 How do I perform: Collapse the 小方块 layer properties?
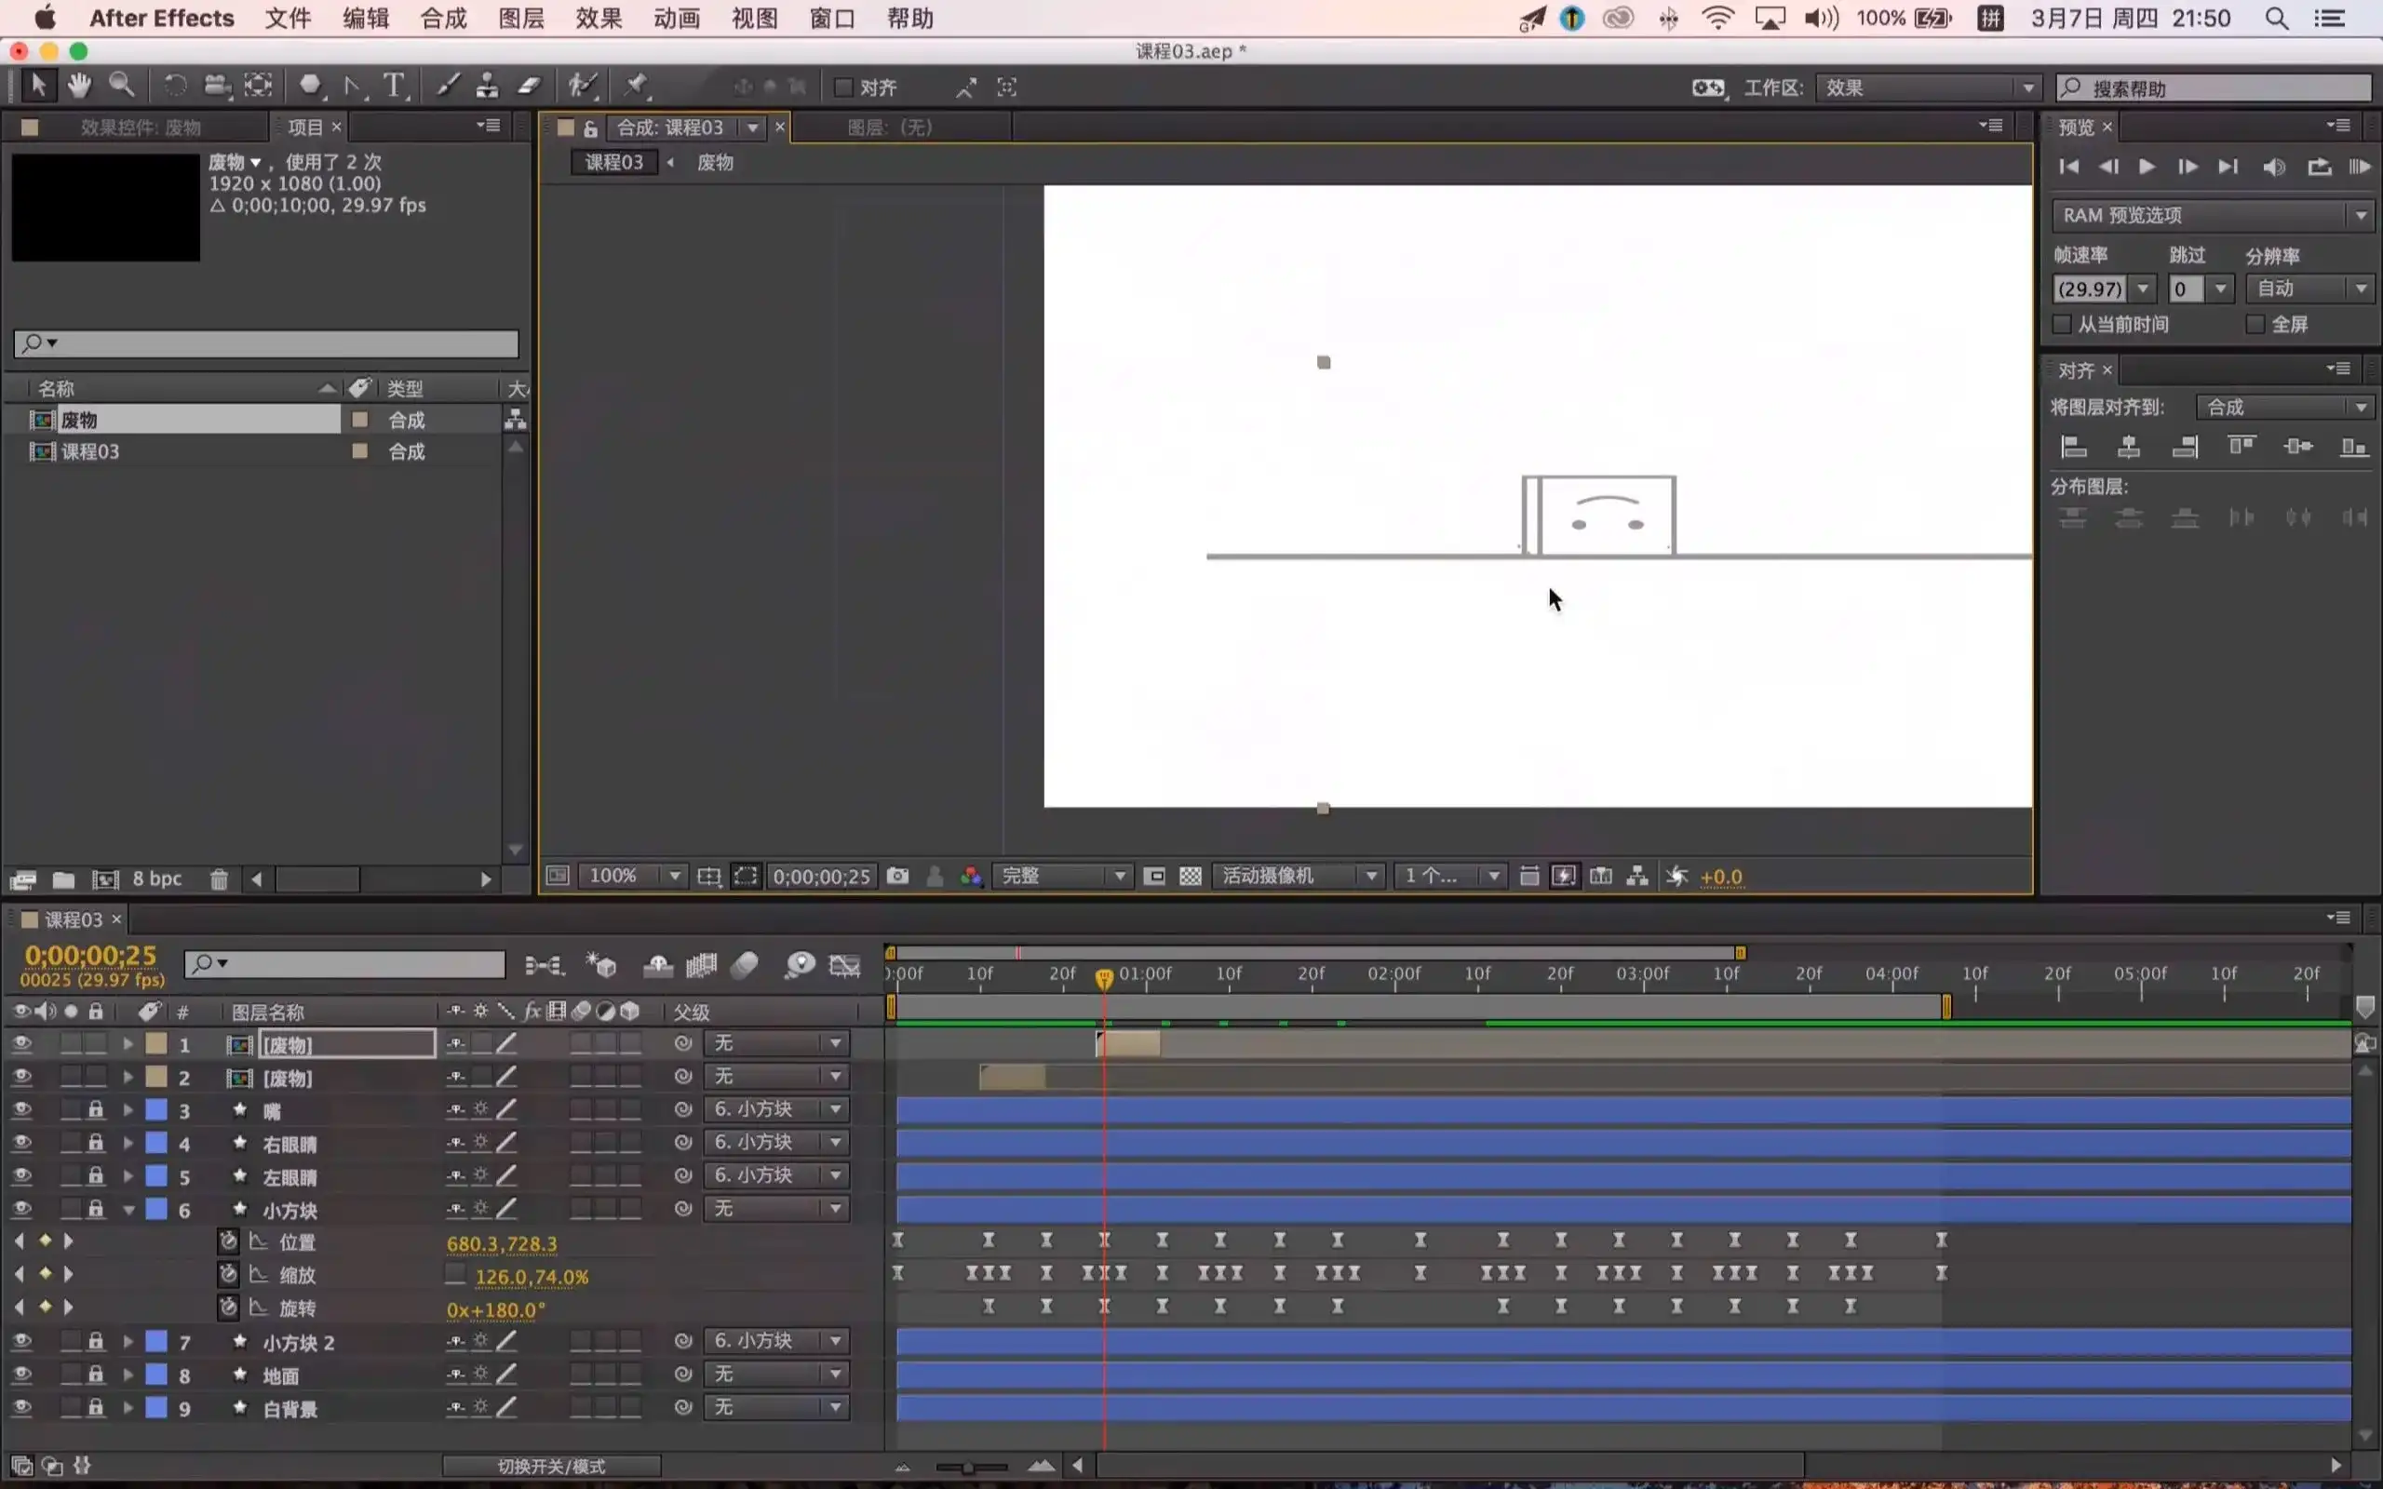128,1211
